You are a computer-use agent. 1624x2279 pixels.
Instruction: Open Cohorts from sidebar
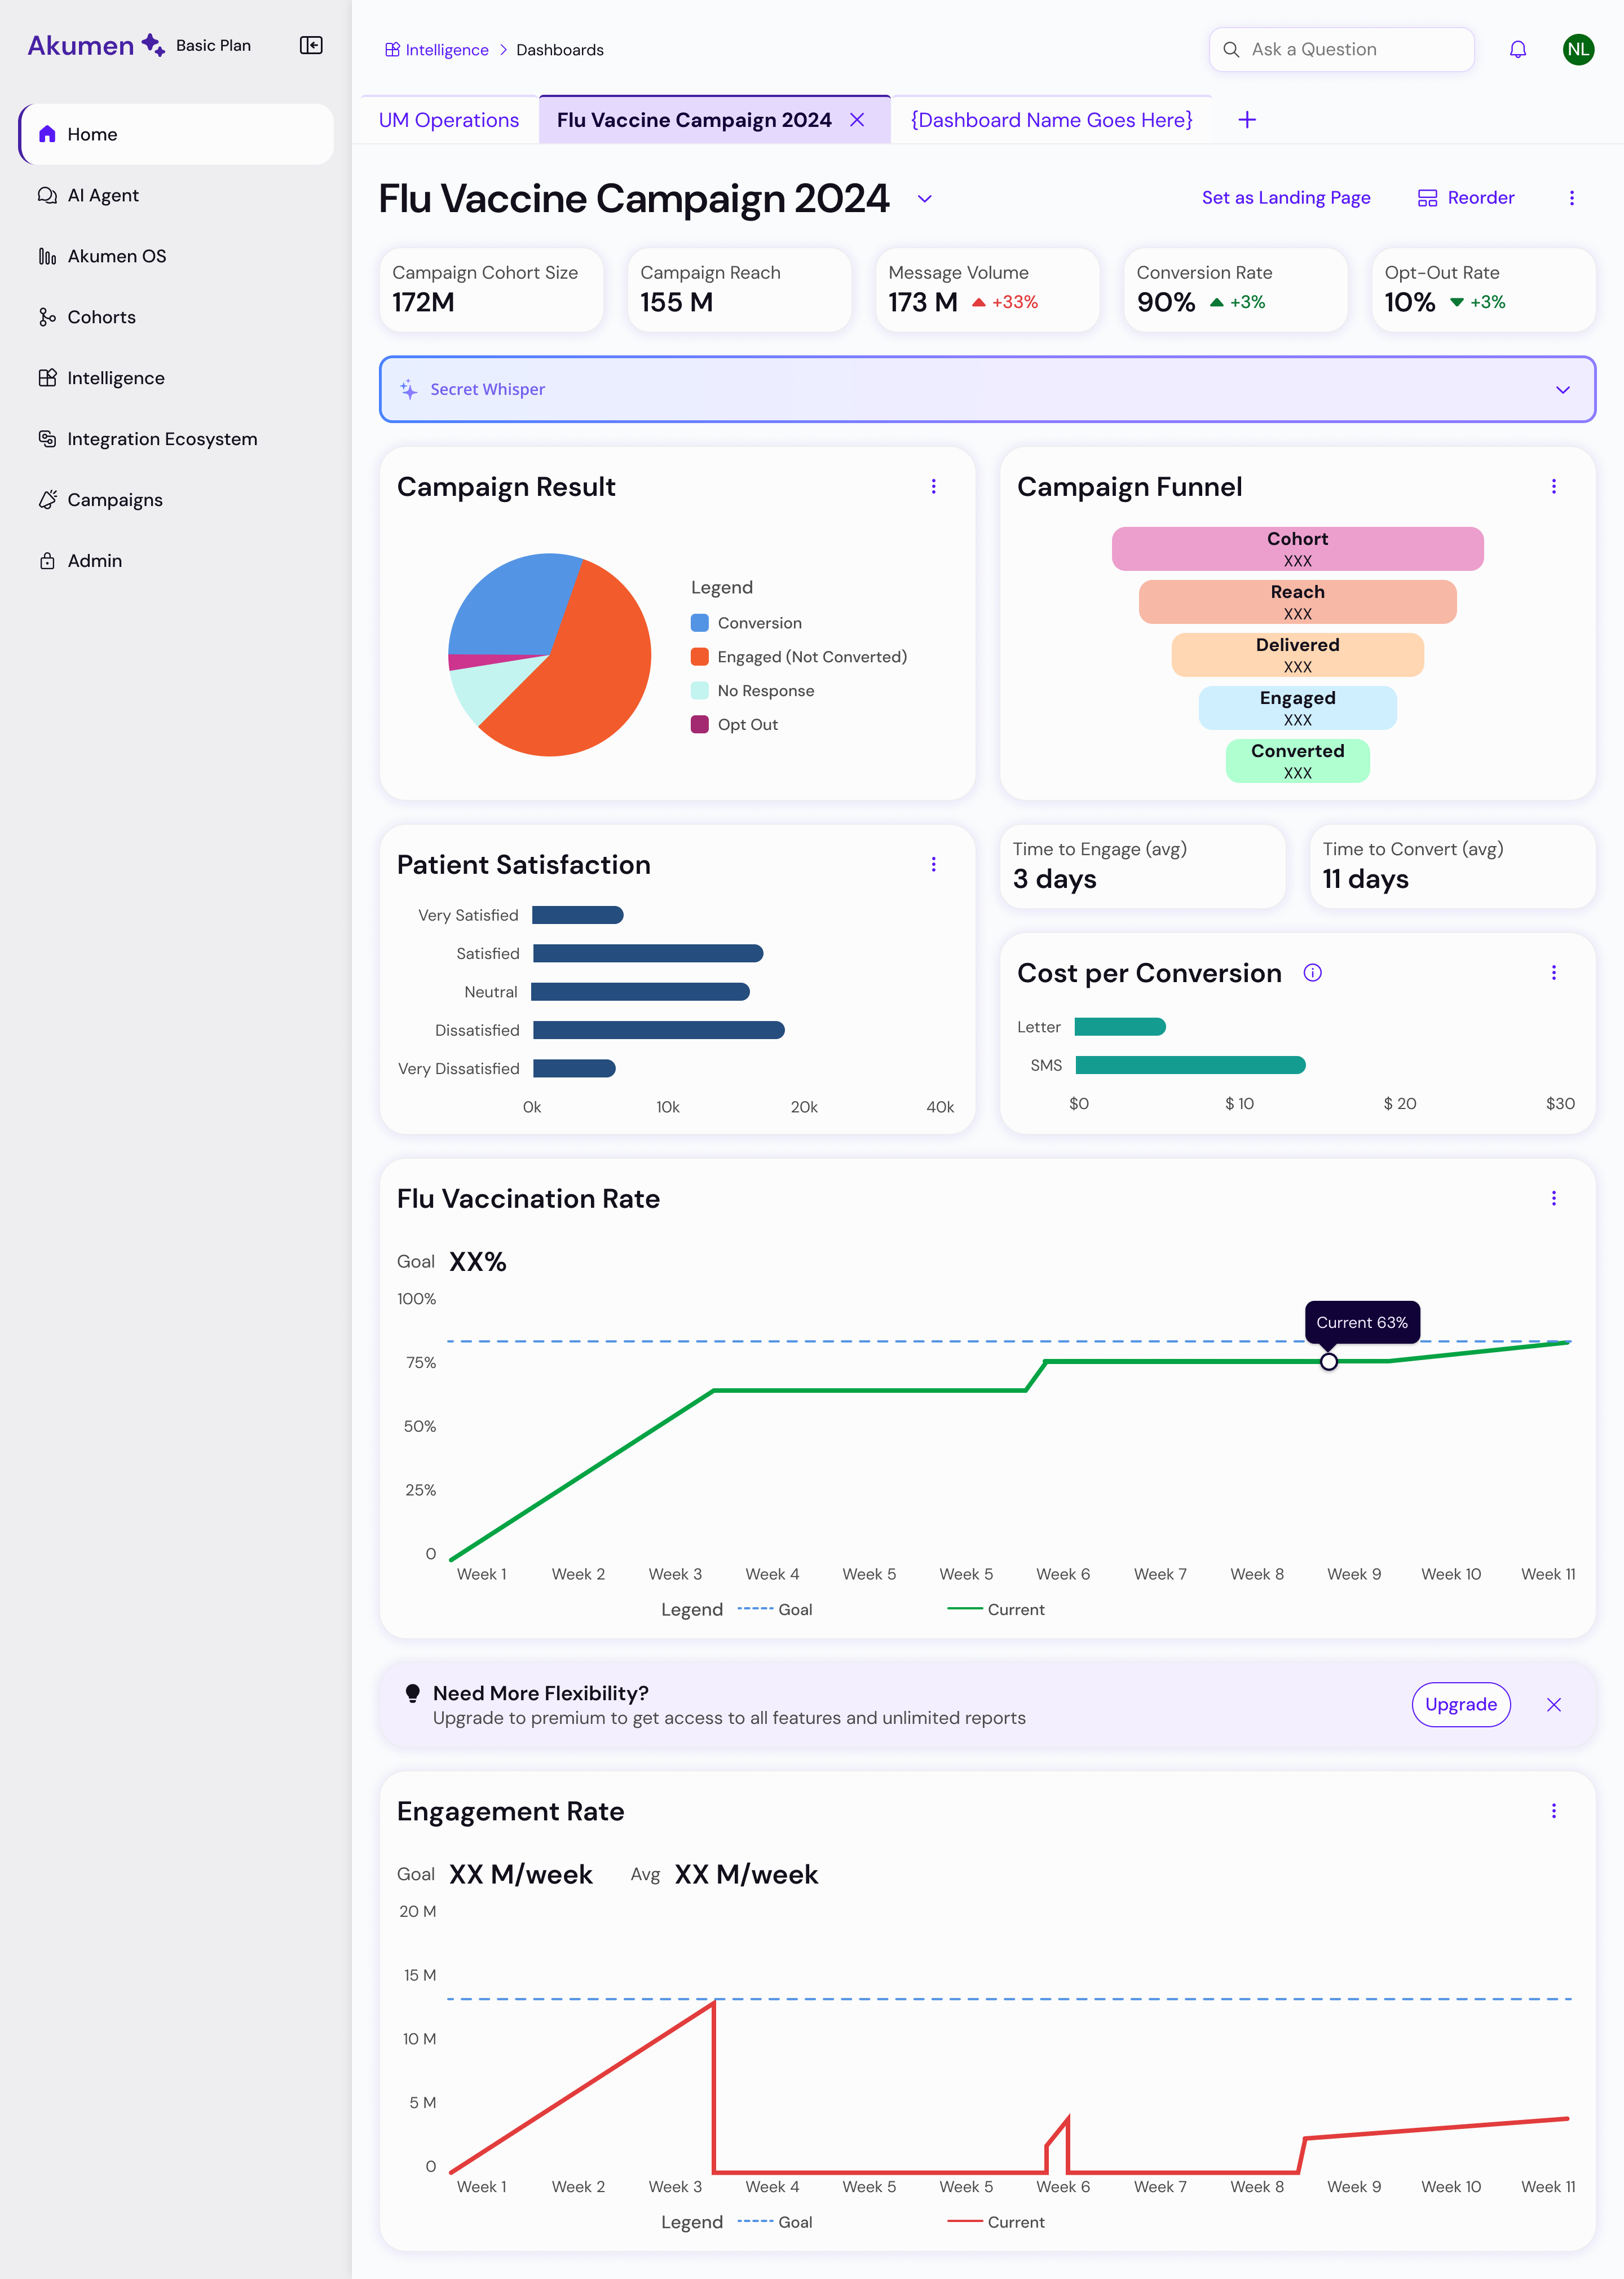click(x=176, y=317)
